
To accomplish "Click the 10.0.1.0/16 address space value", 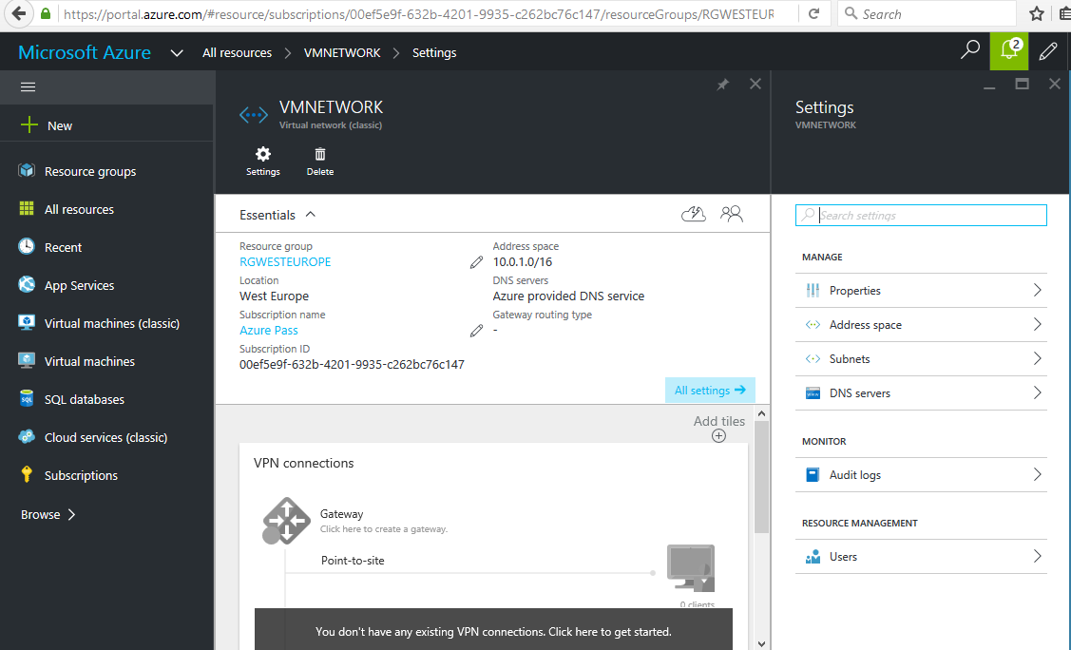I will click(523, 262).
